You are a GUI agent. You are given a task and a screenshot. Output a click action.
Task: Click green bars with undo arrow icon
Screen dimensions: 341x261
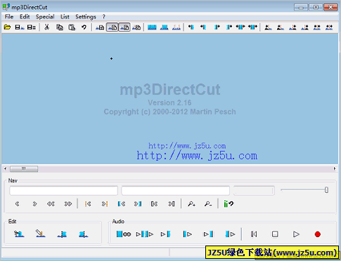click(x=229, y=204)
